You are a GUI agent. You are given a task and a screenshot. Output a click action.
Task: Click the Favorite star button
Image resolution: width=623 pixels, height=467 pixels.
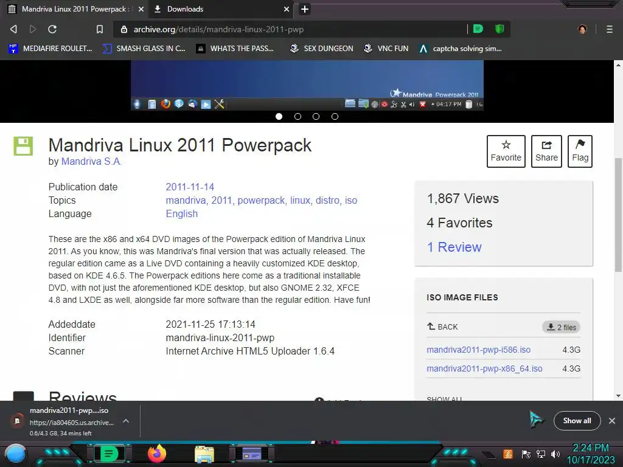[x=506, y=151]
